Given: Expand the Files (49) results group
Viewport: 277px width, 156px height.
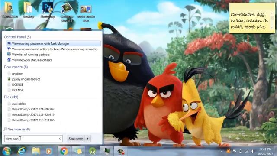Looking at the screenshot, I should point(11,97).
